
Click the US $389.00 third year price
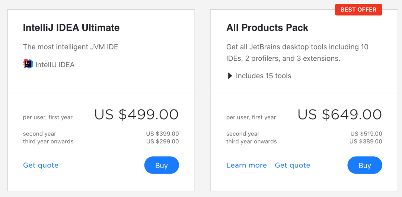[366, 142]
